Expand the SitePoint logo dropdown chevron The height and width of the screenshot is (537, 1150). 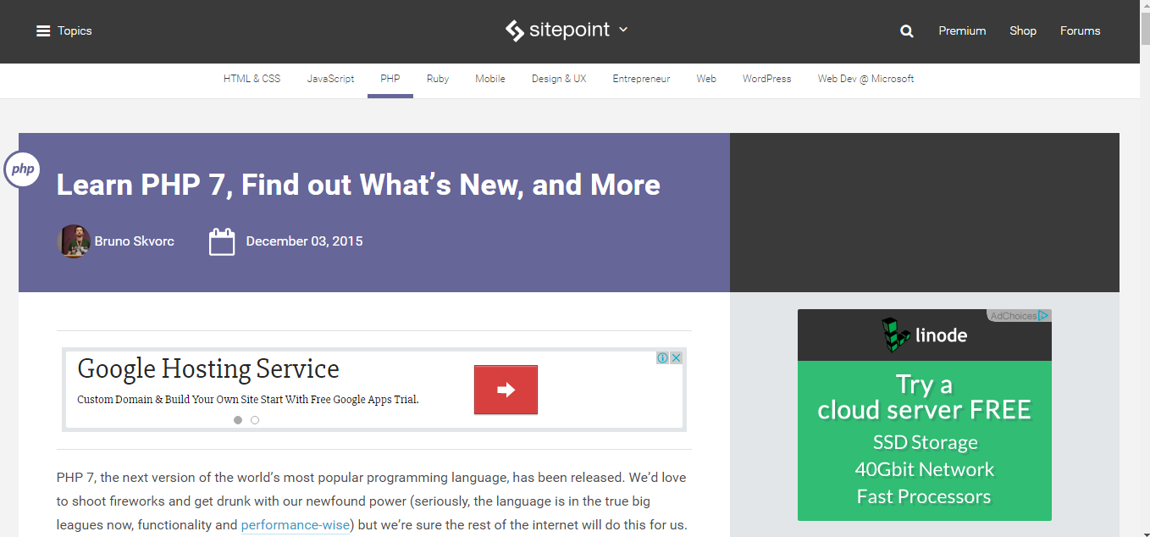pos(623,30)
